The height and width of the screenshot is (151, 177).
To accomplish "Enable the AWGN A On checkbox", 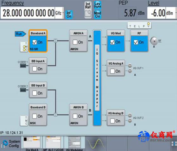I will click(75, 42).
